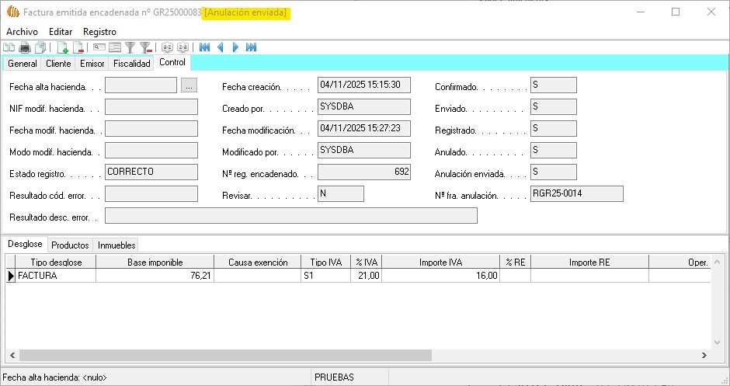The image size is (730, 386).
Task: Open the search magnifier icon
Action: coord(99,47)
